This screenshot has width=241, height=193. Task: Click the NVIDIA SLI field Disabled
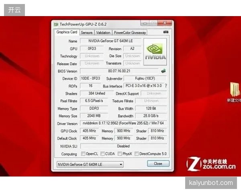point(123,146)
